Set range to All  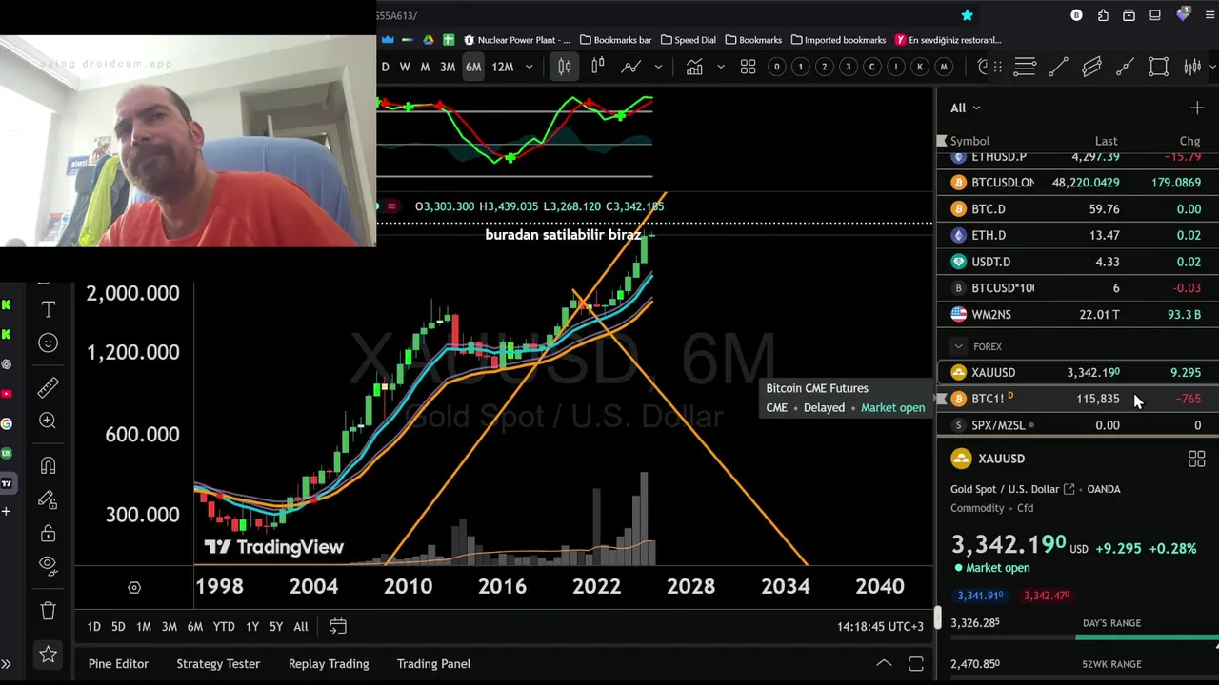(x=300, y=627)
